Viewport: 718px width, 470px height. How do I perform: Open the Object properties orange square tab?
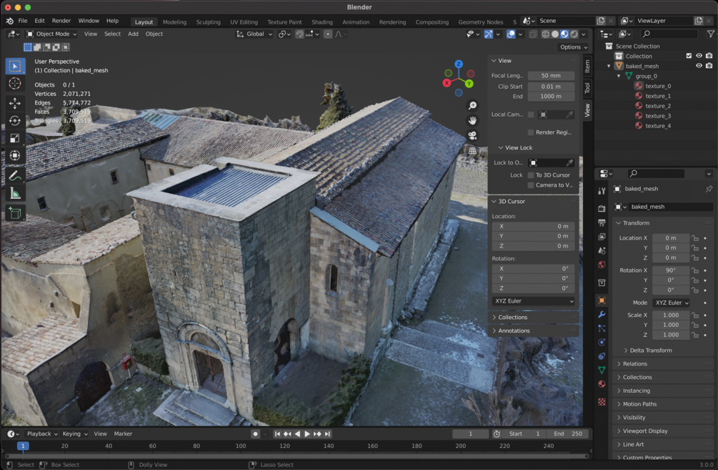coord(602,300)
